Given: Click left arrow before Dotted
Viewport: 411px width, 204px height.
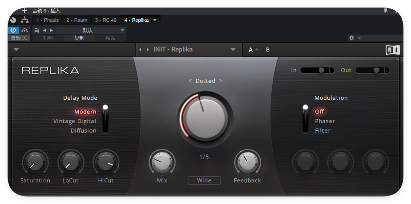Looking at the screenshot, I should [190, 81].
